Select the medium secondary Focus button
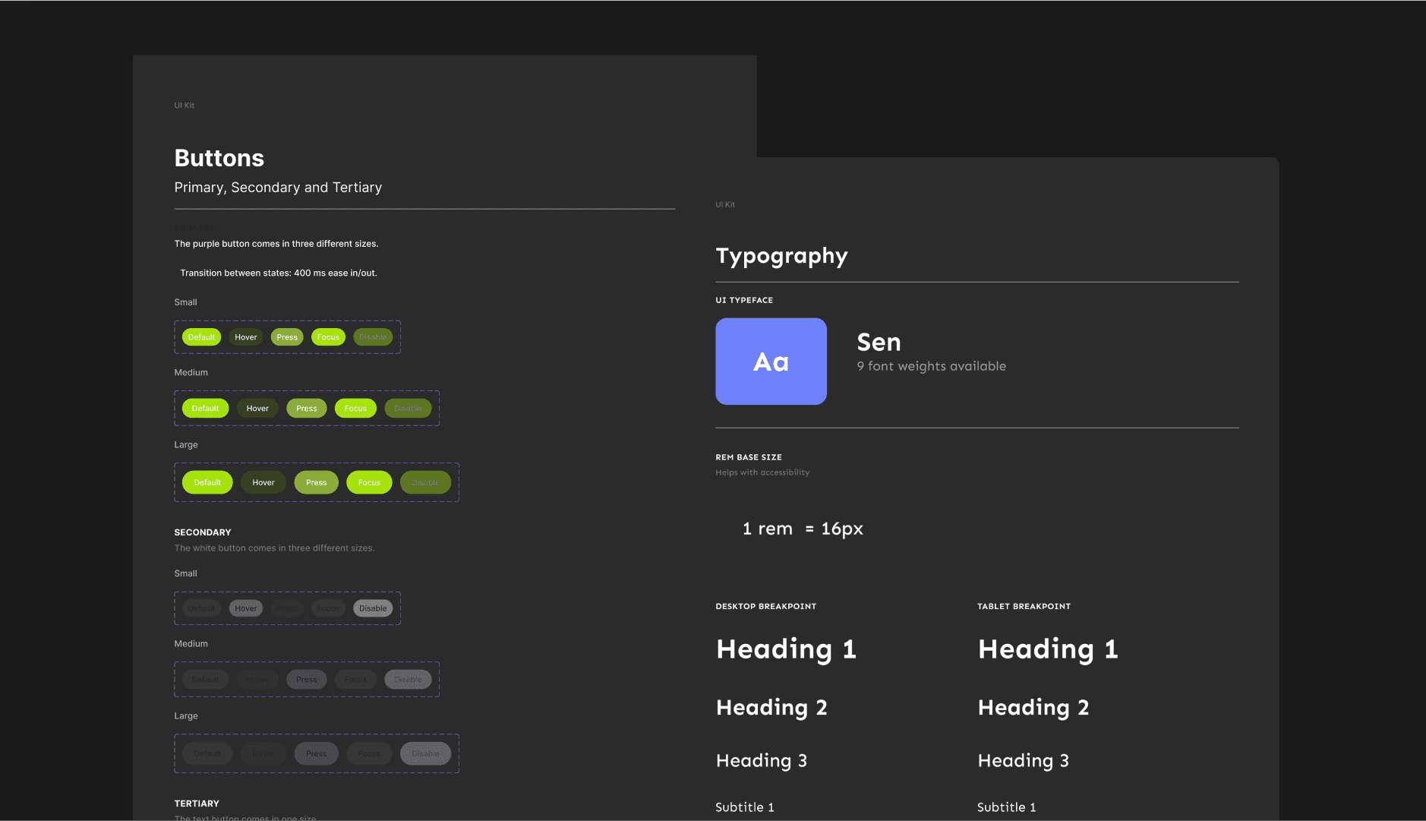Image resolution: width=1426 pixels, height=821 pixels. [x=355, y=680]
